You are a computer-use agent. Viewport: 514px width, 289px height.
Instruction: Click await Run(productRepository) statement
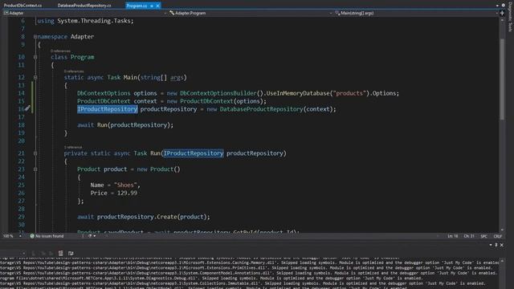click(x=125, y=125)
